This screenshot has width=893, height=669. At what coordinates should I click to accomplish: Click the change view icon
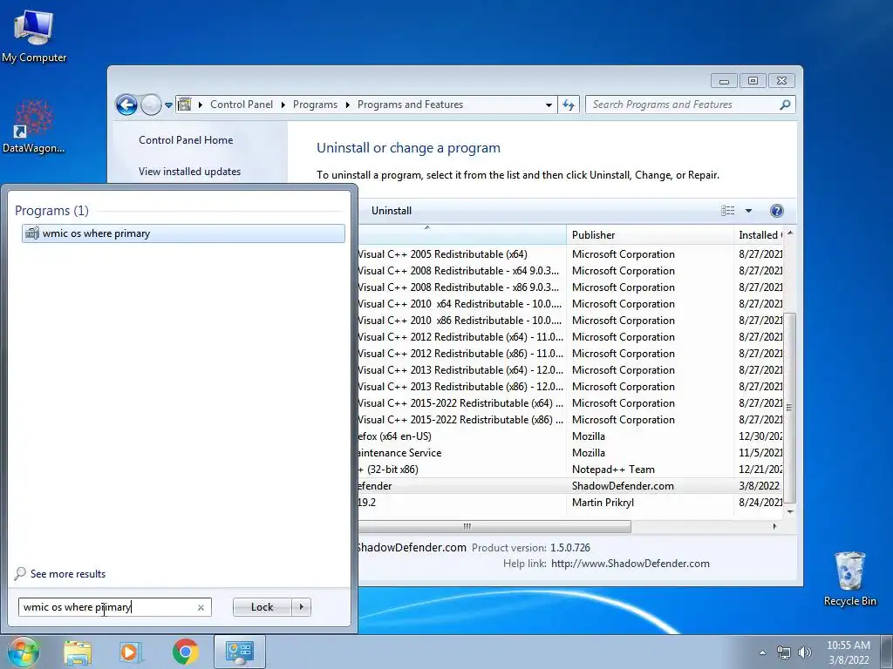tap(728, 211)
